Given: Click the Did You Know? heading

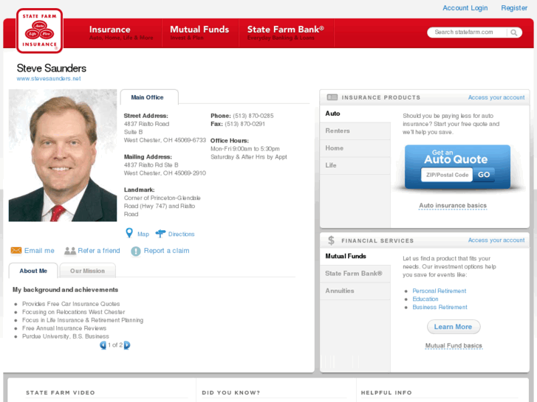Looking at the screenshot, I should pyautogui.click(x=230, y=392).
